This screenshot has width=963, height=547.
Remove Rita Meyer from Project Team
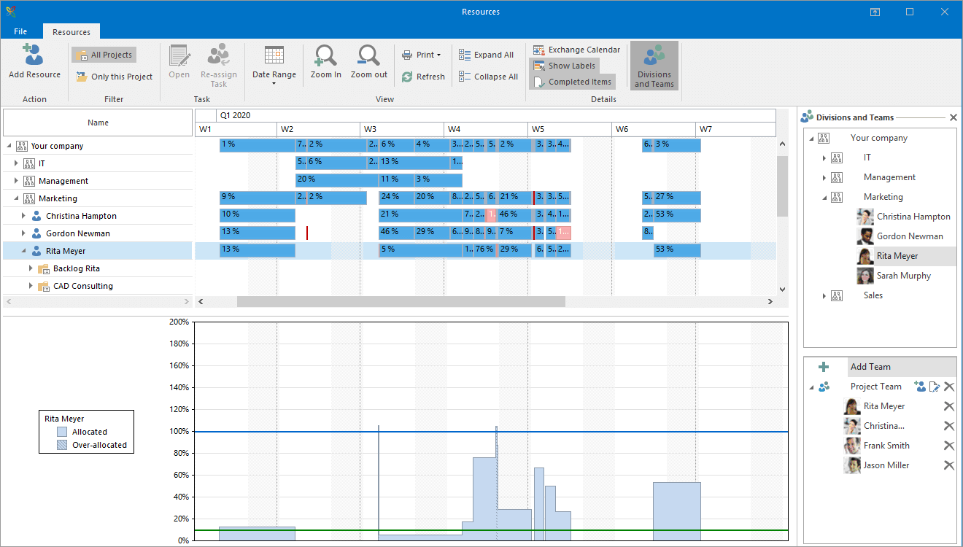949,406
